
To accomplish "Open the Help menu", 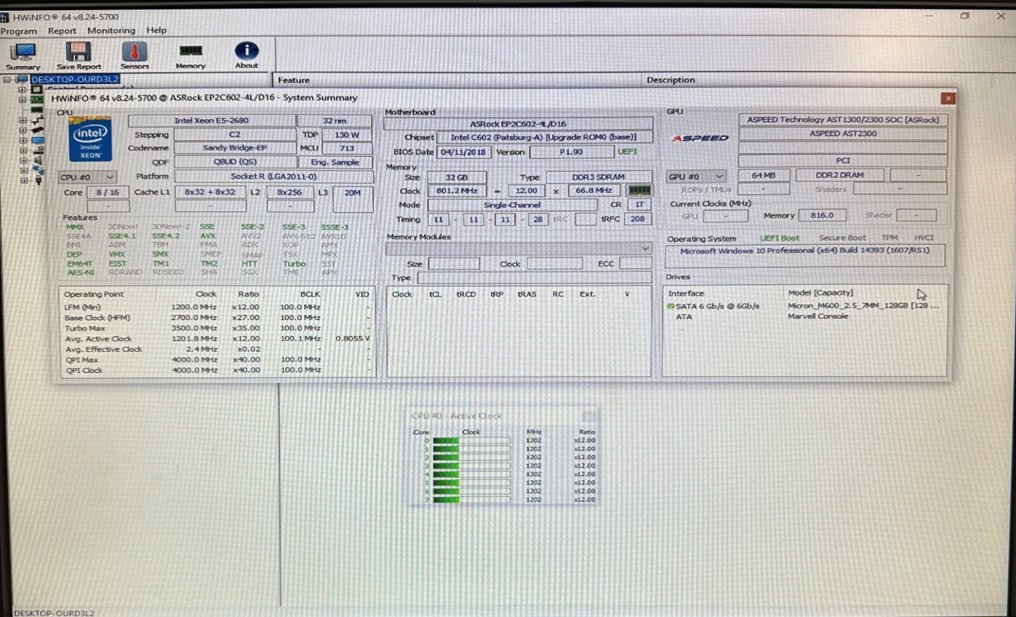I will (156, 30).
